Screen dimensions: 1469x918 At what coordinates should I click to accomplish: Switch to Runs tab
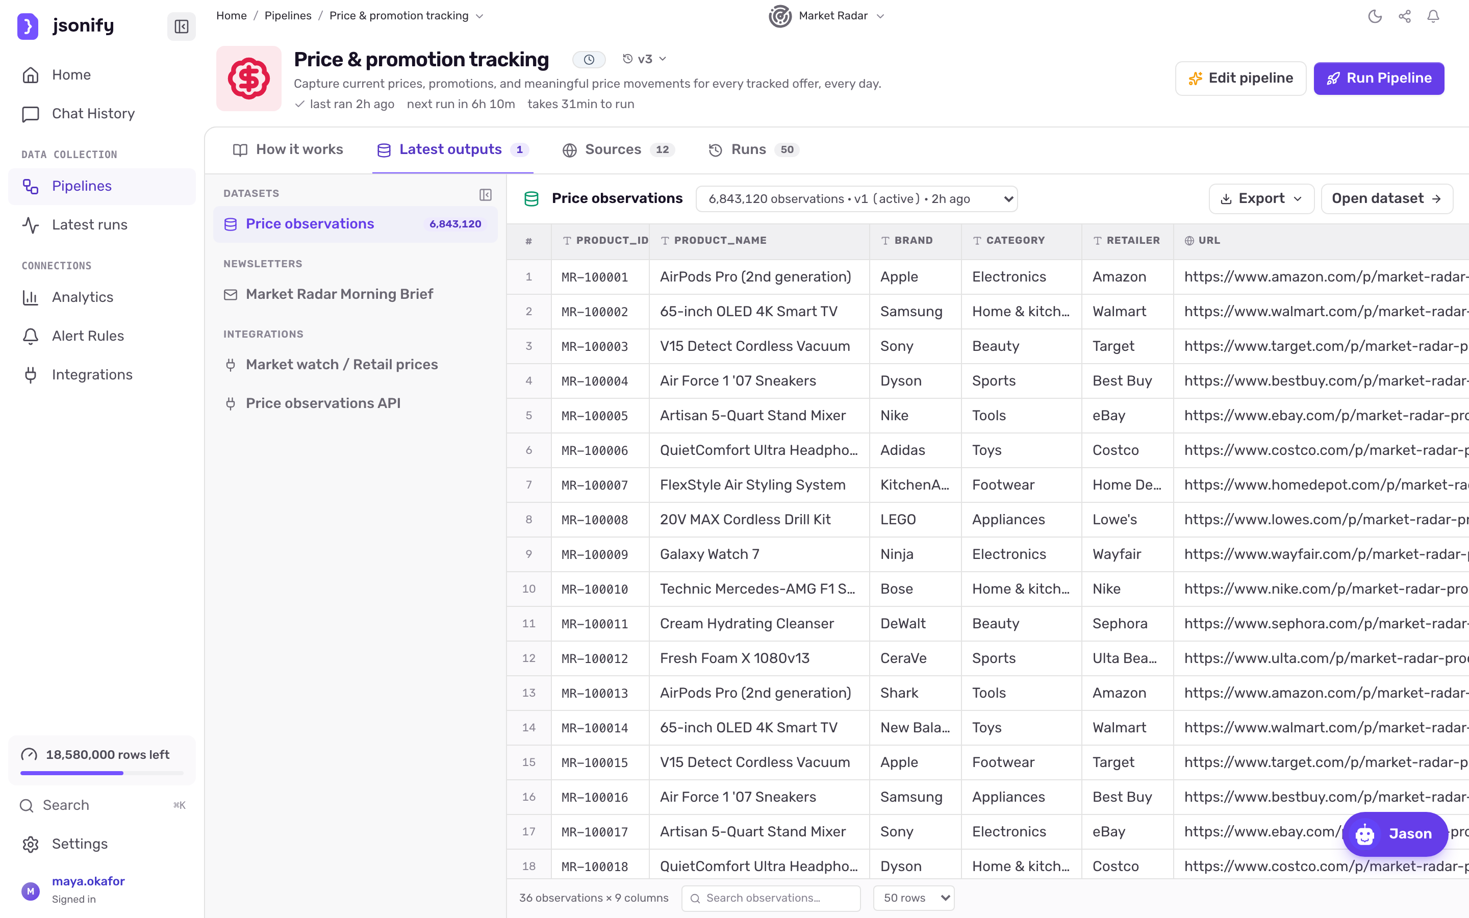click(x=753, y=149)
